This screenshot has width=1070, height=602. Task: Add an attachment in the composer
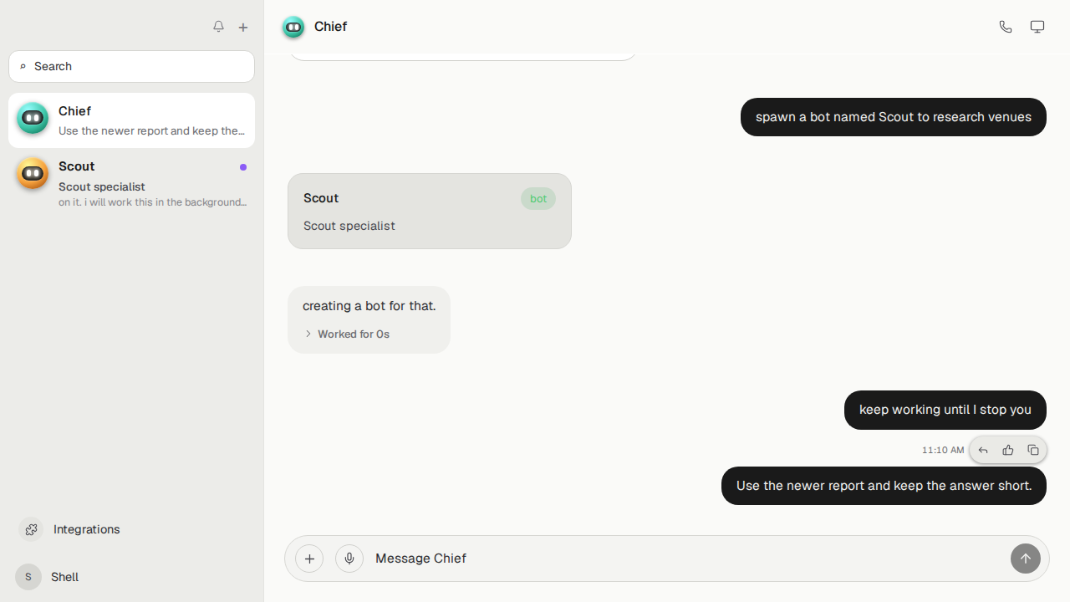[x=309, y=559]
